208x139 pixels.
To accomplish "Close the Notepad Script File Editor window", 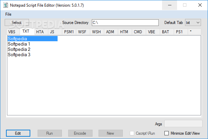I will [x=200, y=5].
